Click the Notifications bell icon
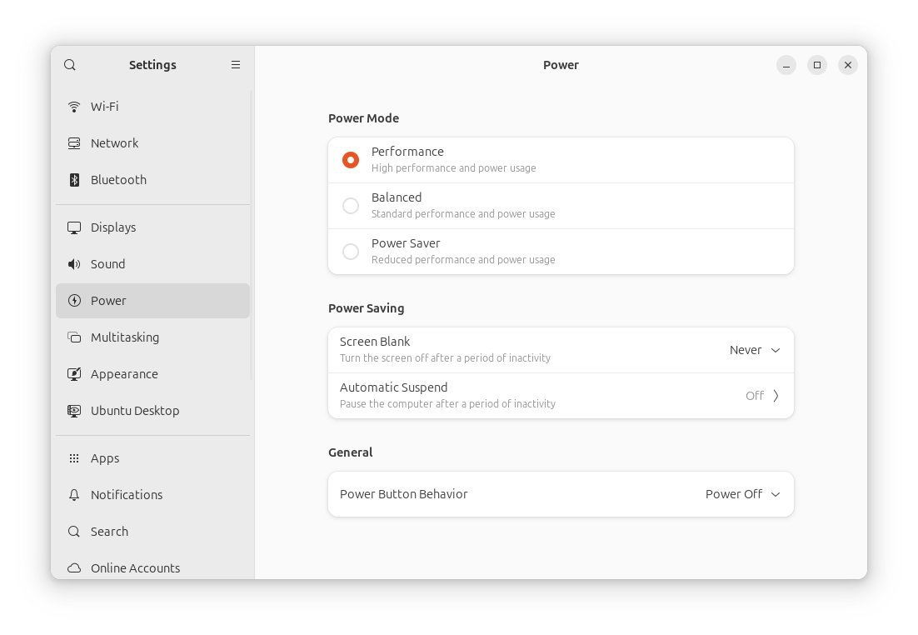 pyautogui.click(x=74, y=495)
